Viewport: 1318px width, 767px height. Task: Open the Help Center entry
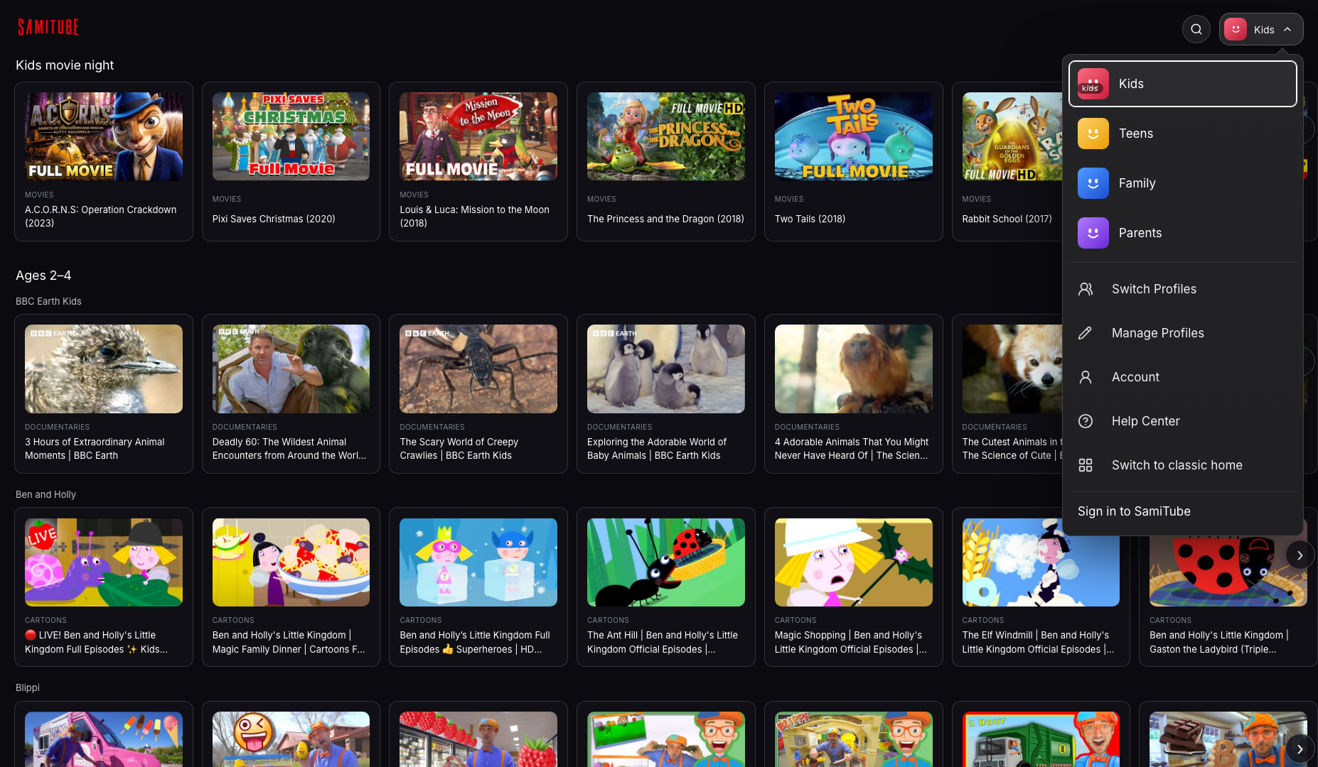click(1183, 421)
